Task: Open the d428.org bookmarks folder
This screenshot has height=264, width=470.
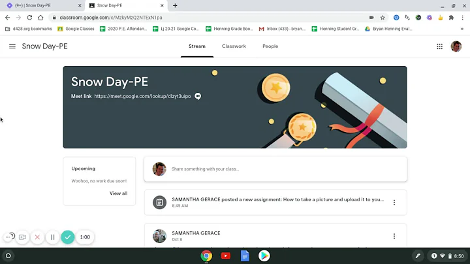Action: pos(29,29)
